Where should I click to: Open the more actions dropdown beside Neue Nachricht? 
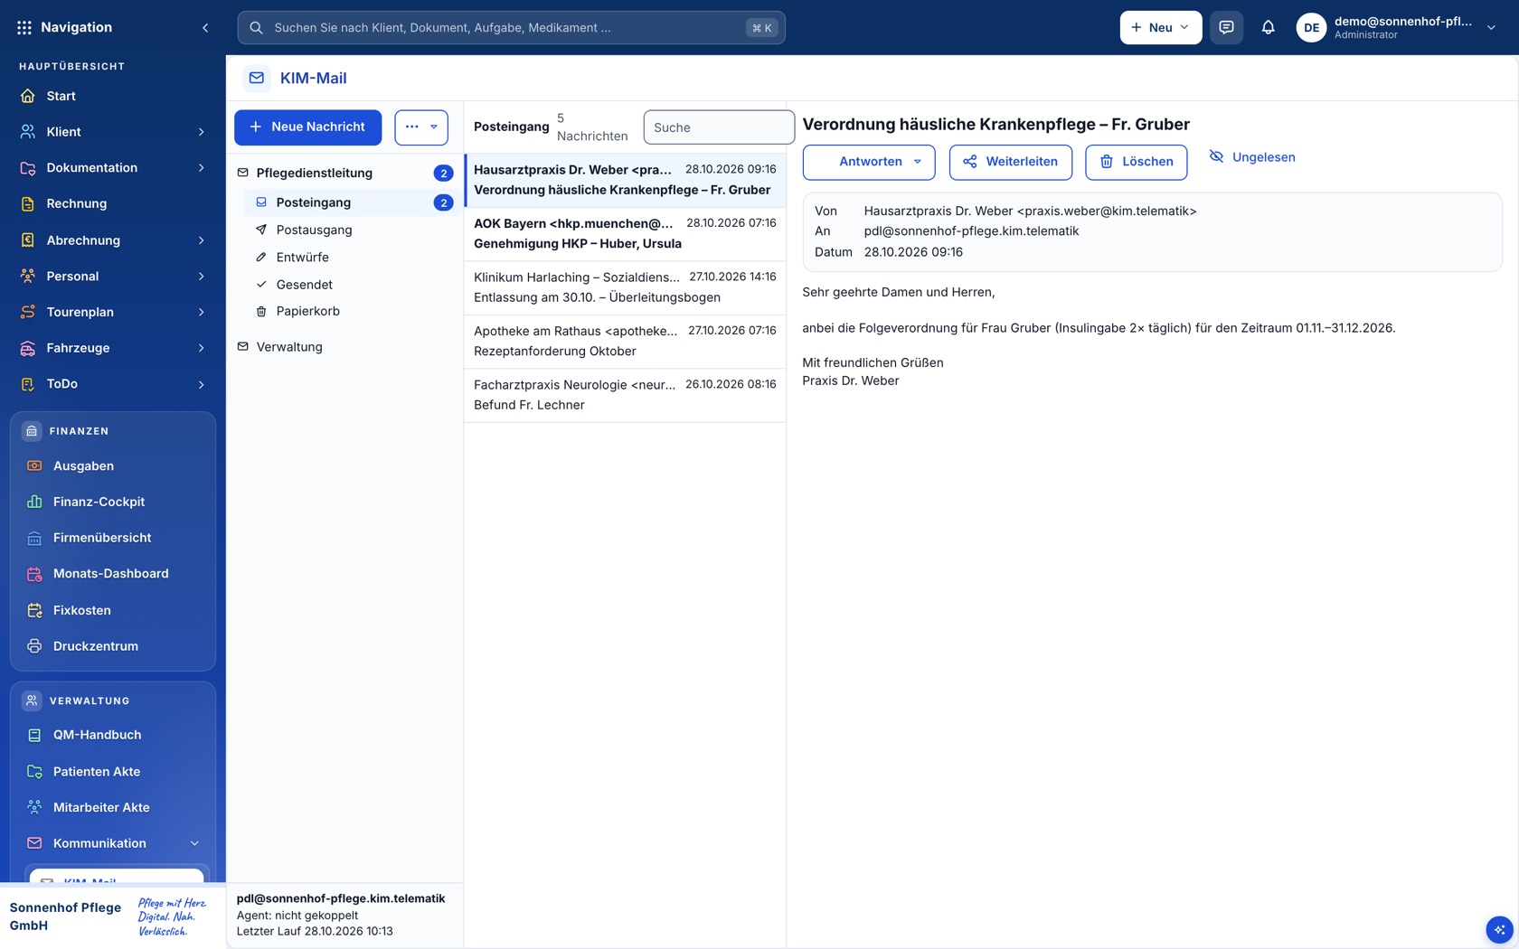coord(421,127)
